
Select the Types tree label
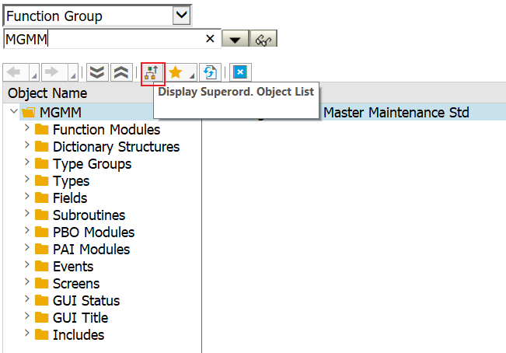tap(71, 181)
